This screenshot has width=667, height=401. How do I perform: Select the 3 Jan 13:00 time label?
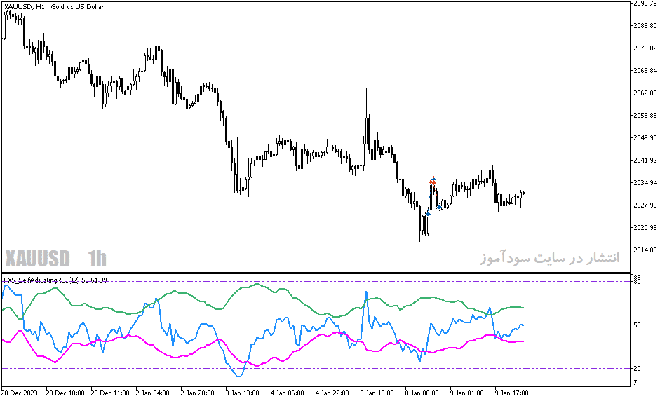pyautogui.click(x=243, y=393)
